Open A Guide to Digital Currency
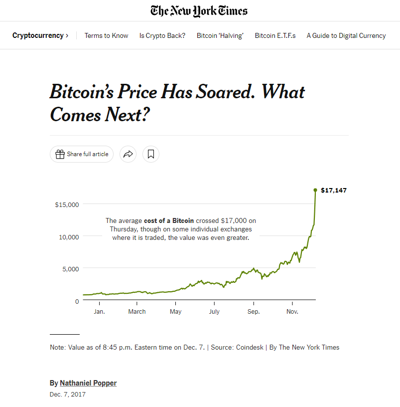Viewport: 400px width, 407px height. pos(346,35)
